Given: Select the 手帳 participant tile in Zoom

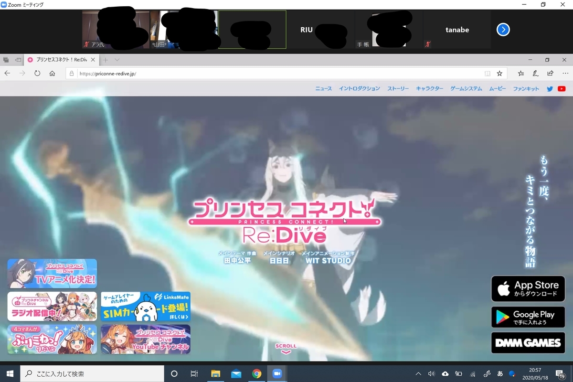Looking at the screenshot, I should (389, 30).
